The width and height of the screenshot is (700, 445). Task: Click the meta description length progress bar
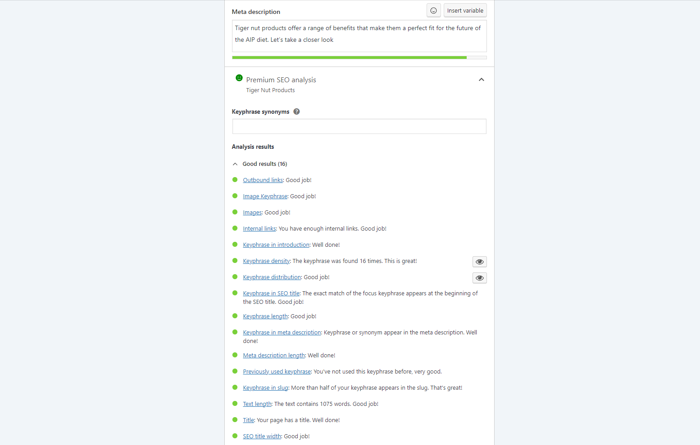(359, 58)
